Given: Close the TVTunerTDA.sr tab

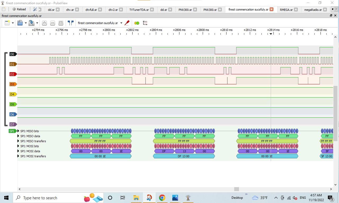Looking at the screenshot, I should coord(152,10).
